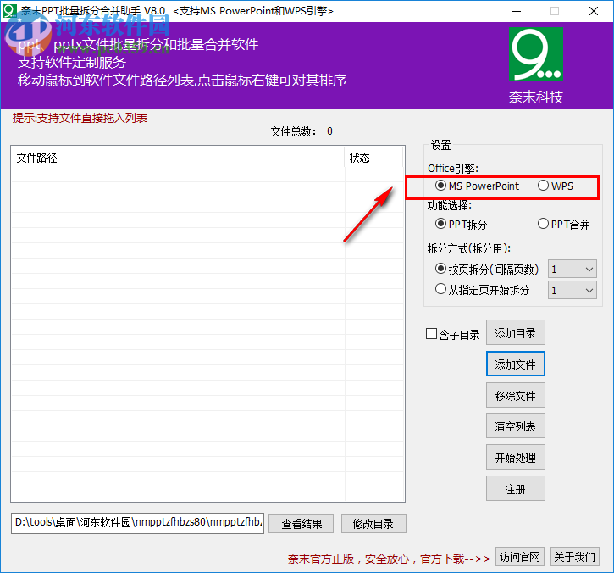
Task: Click 奈末官方正版 official download text
Action: (389, 559)
